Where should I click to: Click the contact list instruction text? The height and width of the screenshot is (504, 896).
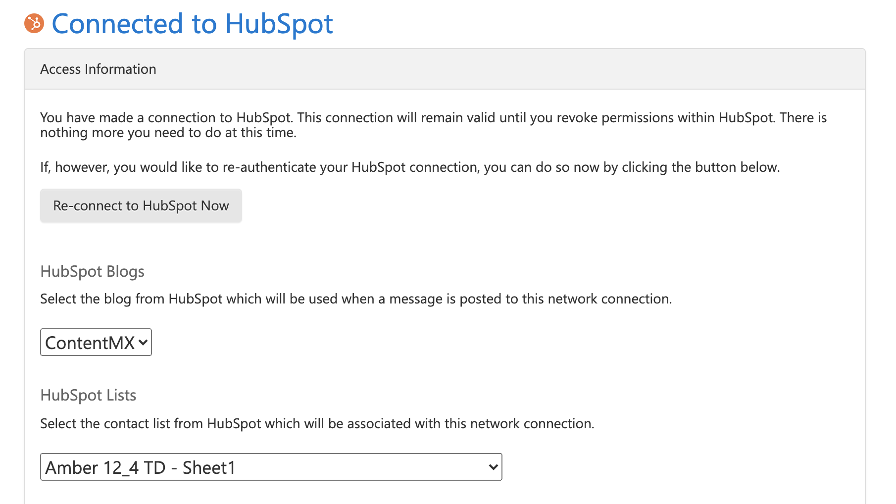click(x=317, y=423)
